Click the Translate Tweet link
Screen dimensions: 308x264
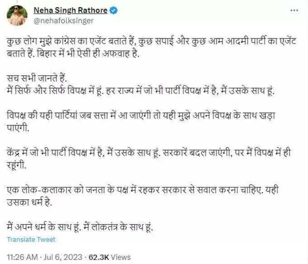pos(31,240)
